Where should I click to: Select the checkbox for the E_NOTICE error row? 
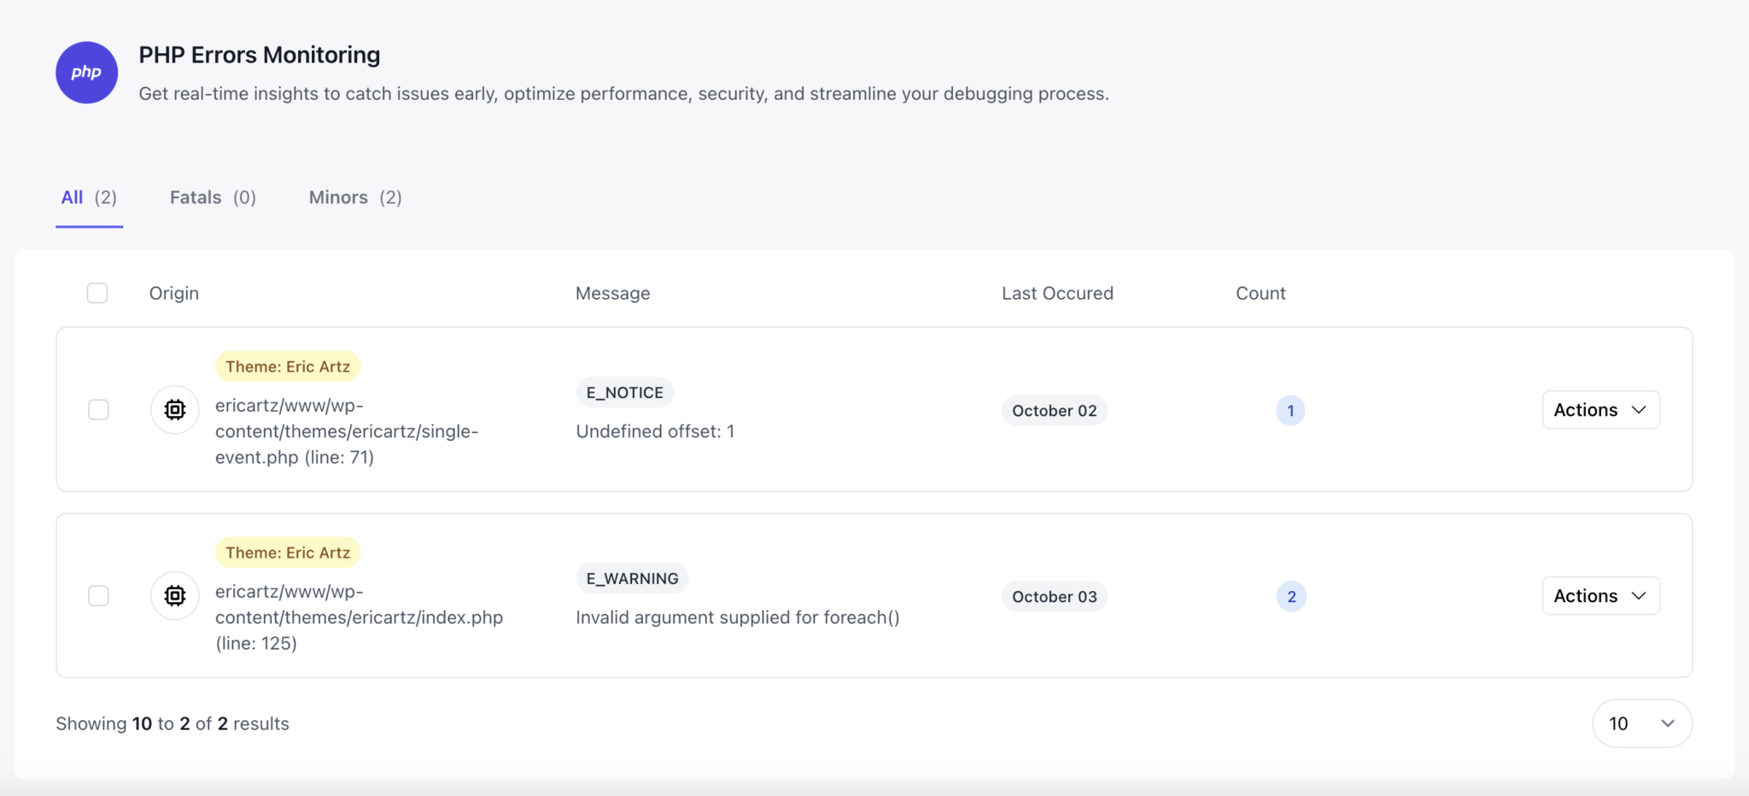point(98,409)
